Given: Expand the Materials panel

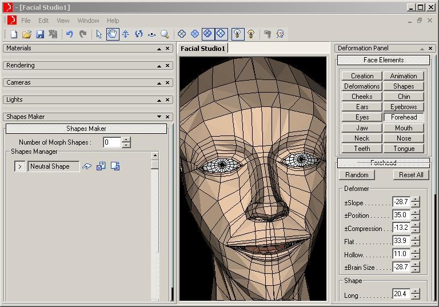Looking at the screenshot, I should (x=159, y=49).
